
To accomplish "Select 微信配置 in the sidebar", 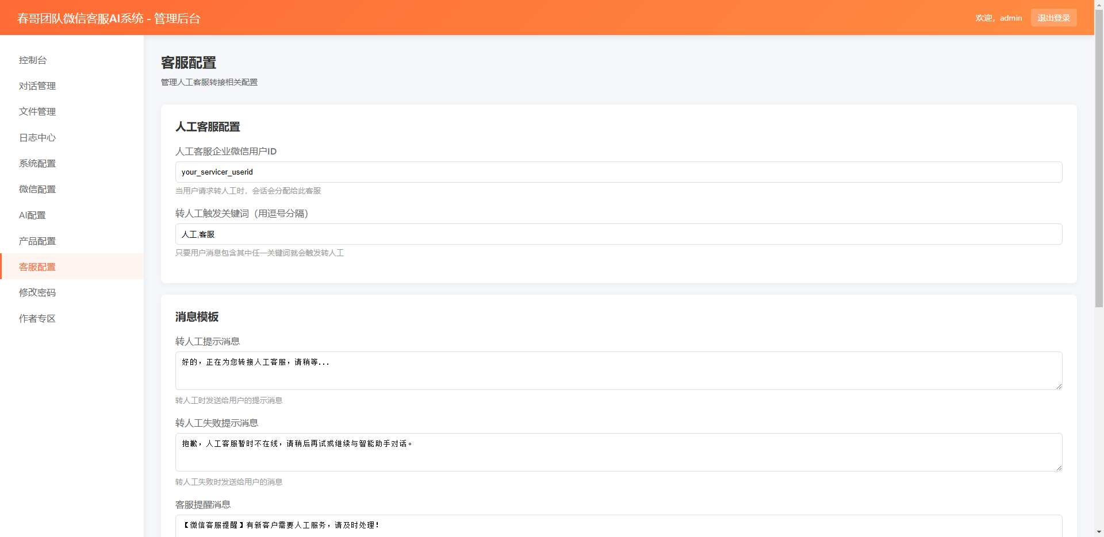I will pos(37,190).
